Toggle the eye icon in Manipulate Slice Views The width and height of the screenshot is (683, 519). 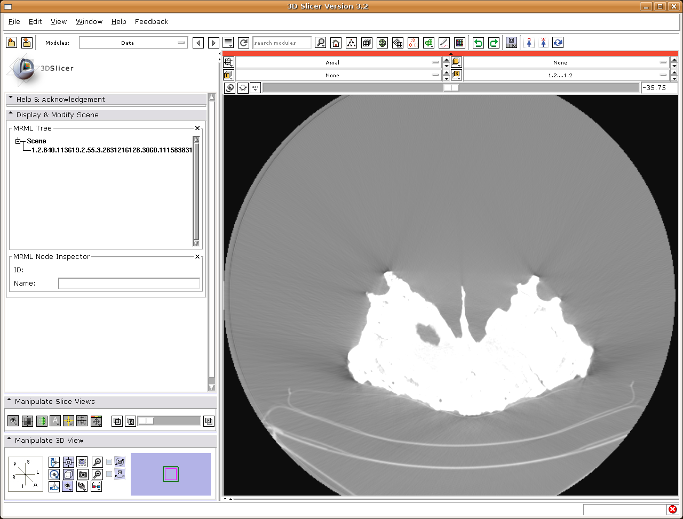13,421
